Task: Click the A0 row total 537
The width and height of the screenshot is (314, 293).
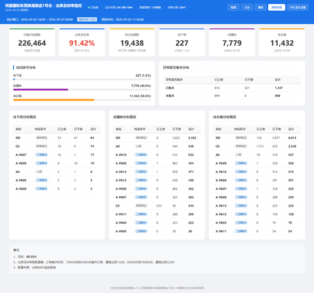Action: 291,155
